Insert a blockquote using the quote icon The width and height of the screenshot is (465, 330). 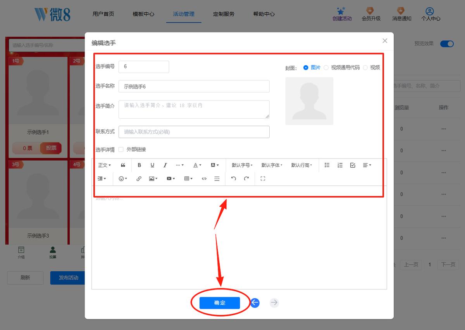pos(123,165)
